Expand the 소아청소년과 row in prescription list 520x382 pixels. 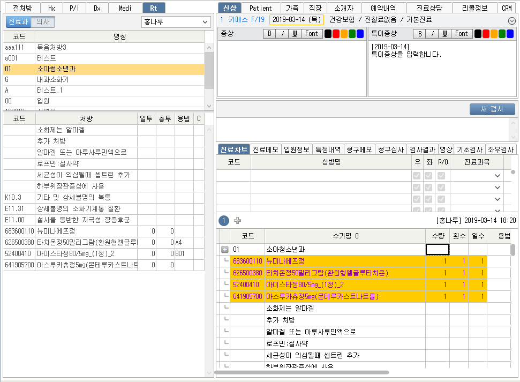(x=224, y=250)
